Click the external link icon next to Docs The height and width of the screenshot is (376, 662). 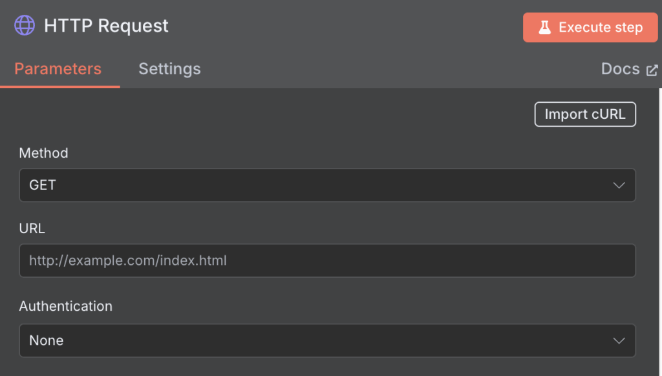pyautogui.click(x=652, y=70)
